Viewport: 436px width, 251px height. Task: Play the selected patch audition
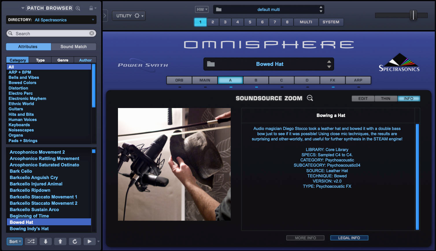click(89, 241)
